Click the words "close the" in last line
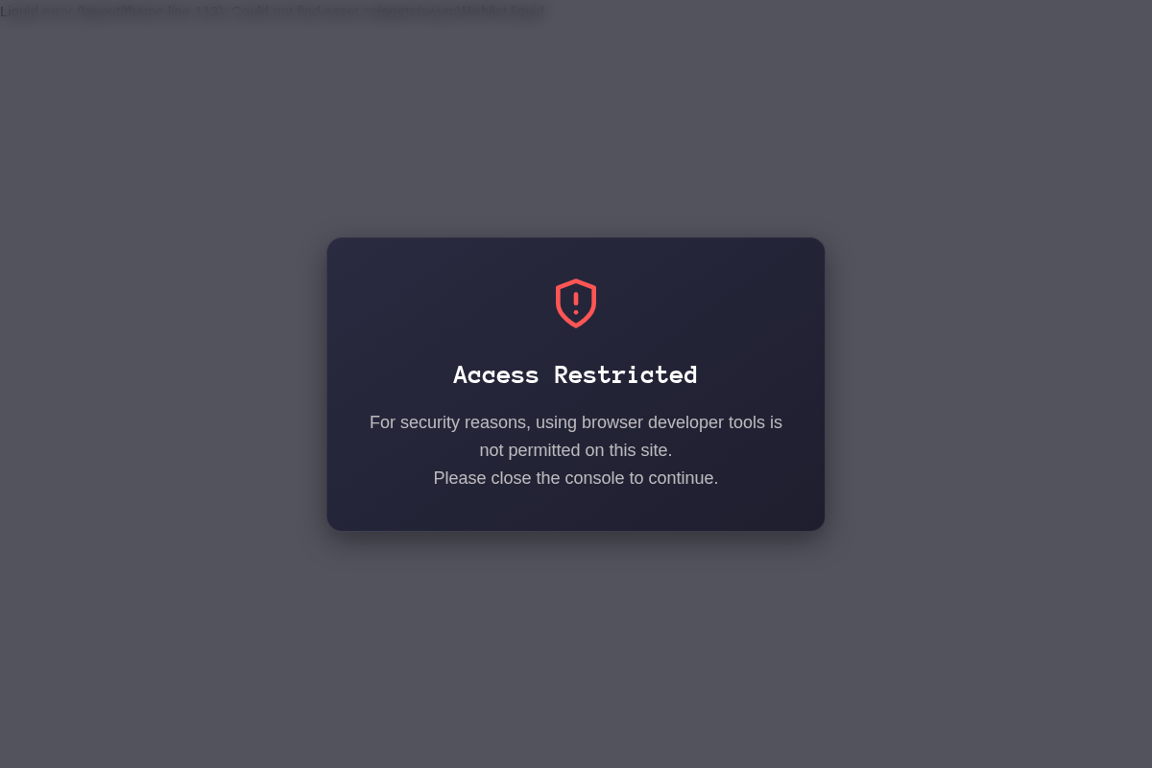The image size is (1152, 768). coord(526,478)
